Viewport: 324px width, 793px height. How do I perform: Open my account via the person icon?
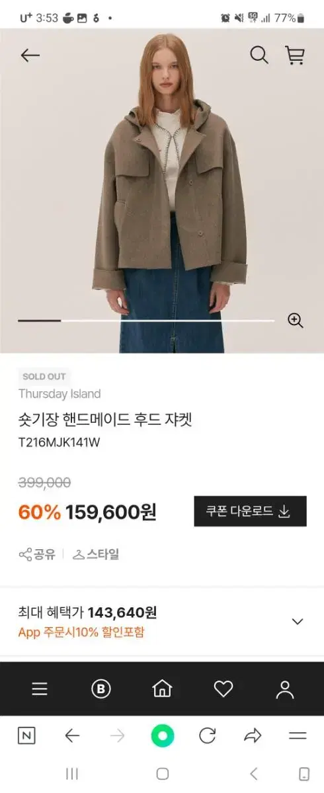(x=285, y=689)
